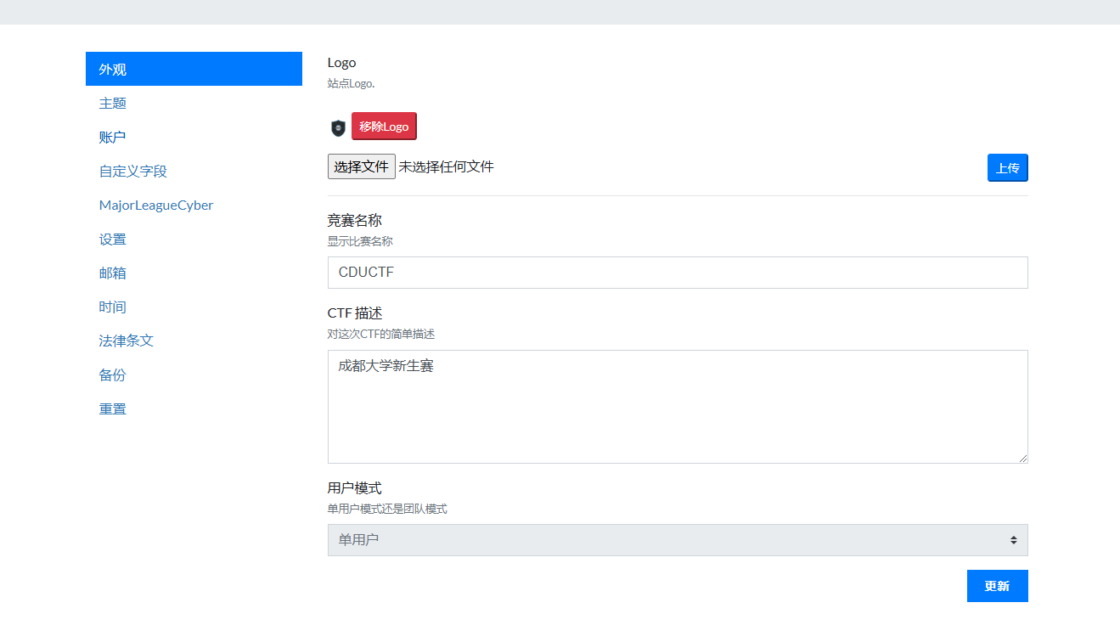
Task: Go to the 备份 tab
Action: [x=113, y=375]
